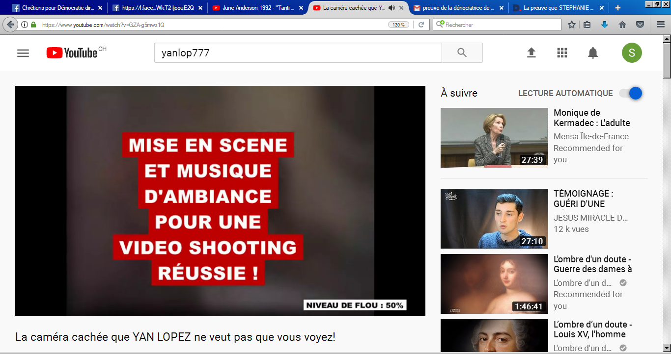The image size is (671, 354).
Task: Open L'ombre d'un doute - Louis XV title
Action: (x=593, y=329)
